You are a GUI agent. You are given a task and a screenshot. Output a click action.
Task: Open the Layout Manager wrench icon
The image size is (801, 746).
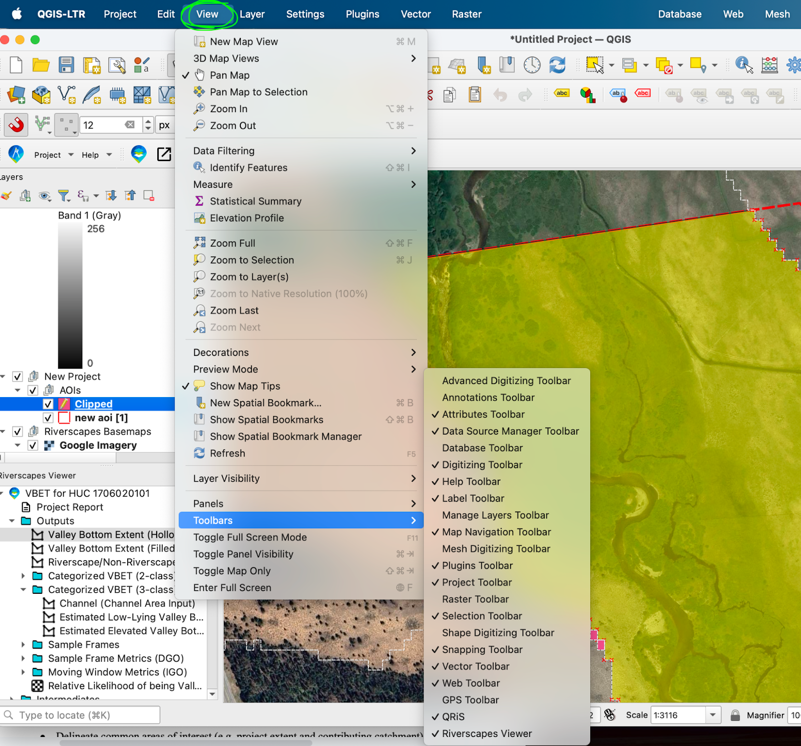click(117, 65)
